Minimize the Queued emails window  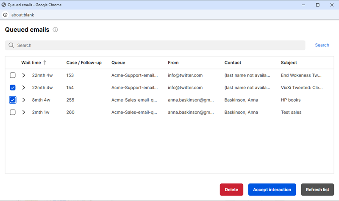point(303,5)
